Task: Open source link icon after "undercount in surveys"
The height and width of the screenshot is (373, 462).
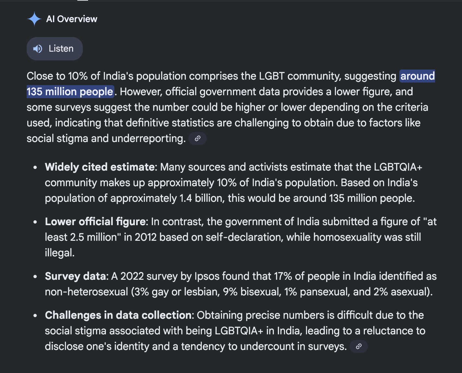Action: 359,346
